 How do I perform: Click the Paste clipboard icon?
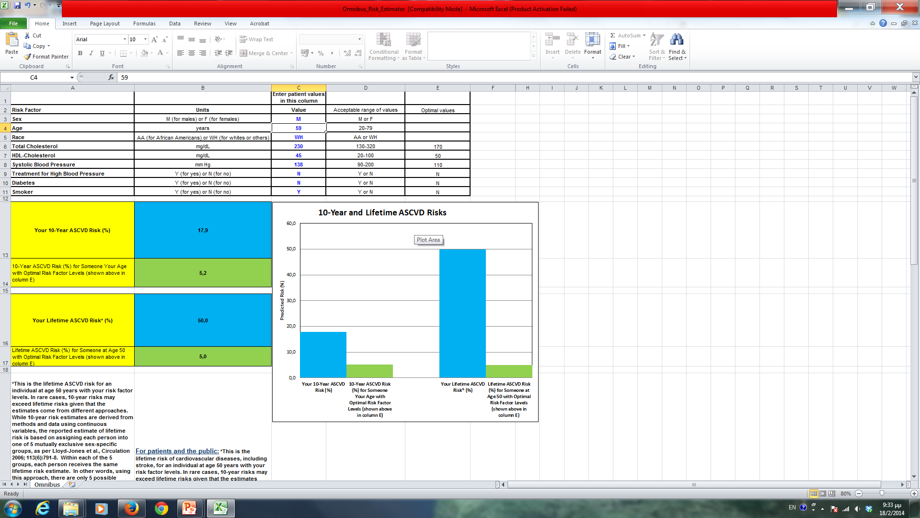click(x=11, y=39)
